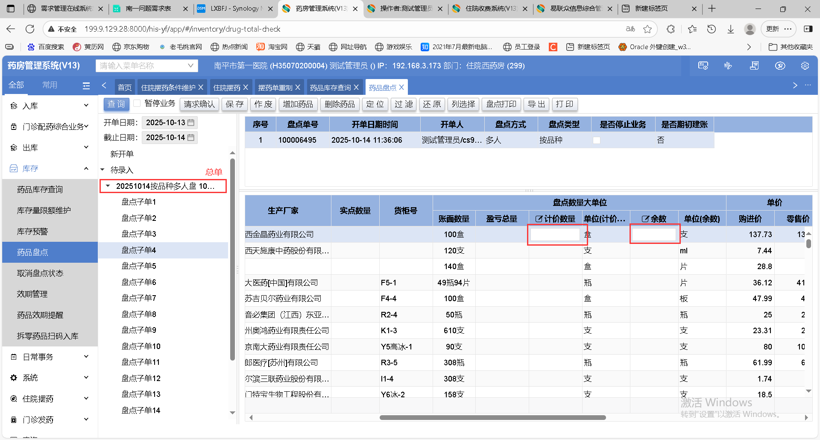
Task: Click the 列选择 button
Action: coord(463,104)
